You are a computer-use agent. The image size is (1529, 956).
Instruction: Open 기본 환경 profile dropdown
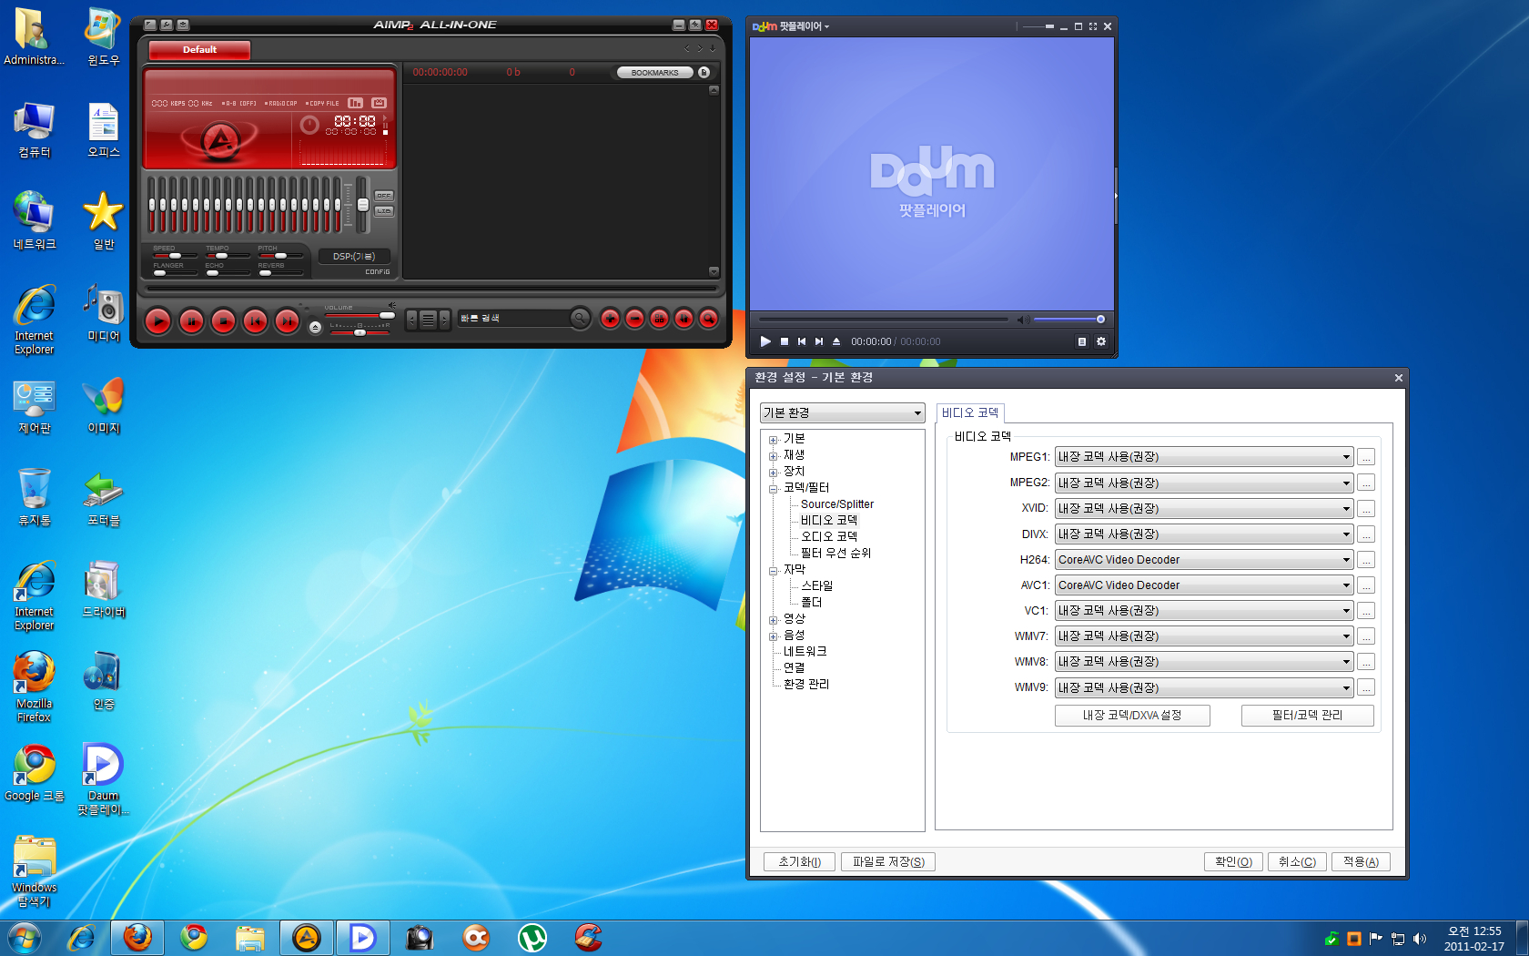pos(843,412)
